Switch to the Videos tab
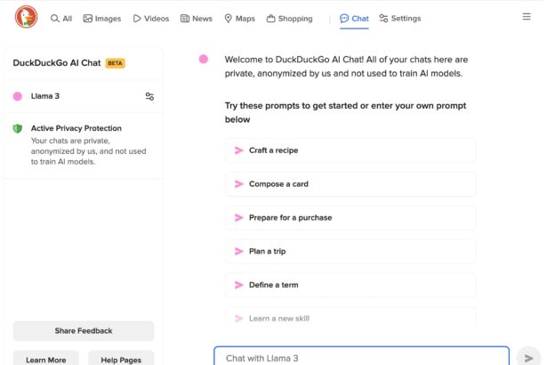The width and height of the screenshot is (547, 365). (x=151, y=19)
